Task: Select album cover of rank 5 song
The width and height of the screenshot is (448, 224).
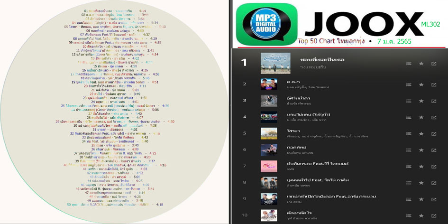Action: click(x=269, y=133)
